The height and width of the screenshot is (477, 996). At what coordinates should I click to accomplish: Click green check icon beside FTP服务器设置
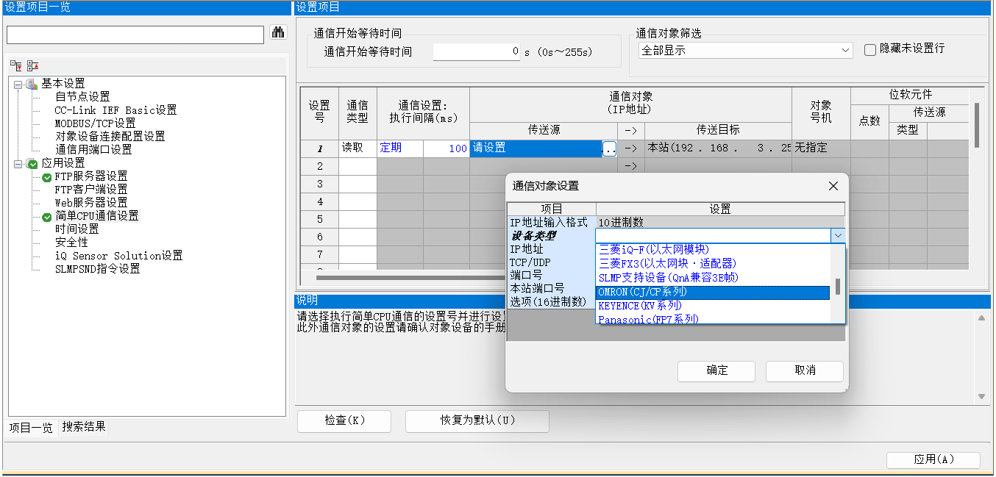click(47, 177)
